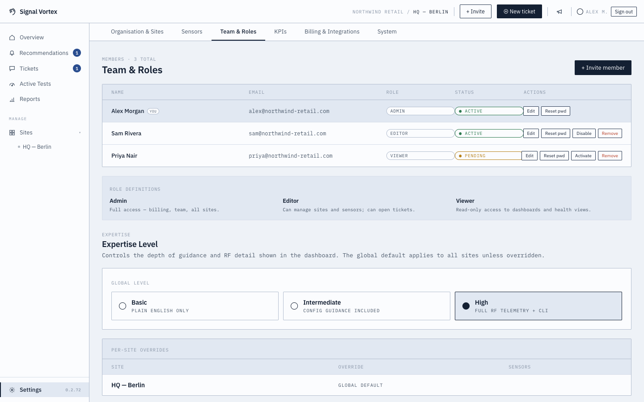The width and height of the screenshot is (644, 402).
Task: Open Billing & Integrations tab
Action: tap(332, 32)
